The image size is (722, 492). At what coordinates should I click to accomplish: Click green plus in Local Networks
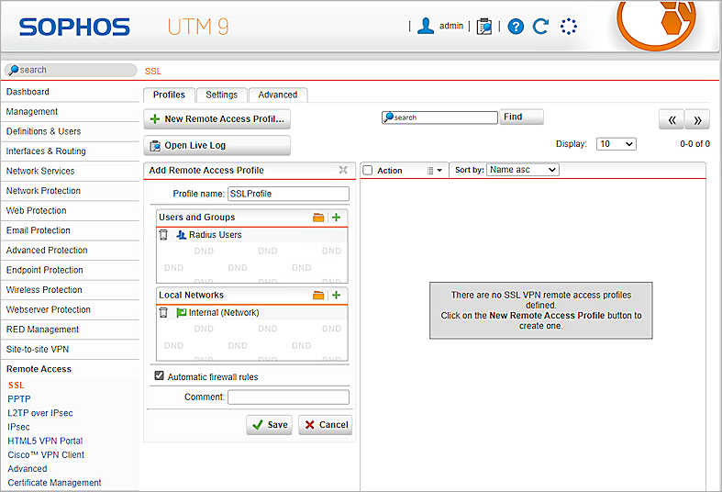[336, 295]
